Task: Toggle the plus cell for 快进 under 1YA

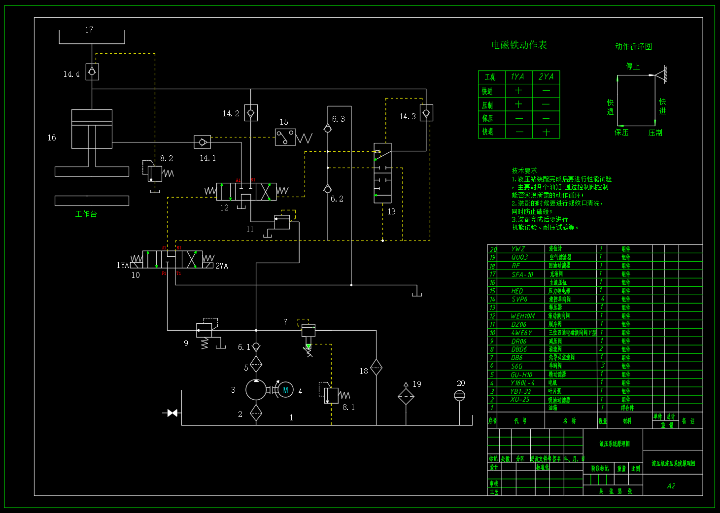Action: 518,91
